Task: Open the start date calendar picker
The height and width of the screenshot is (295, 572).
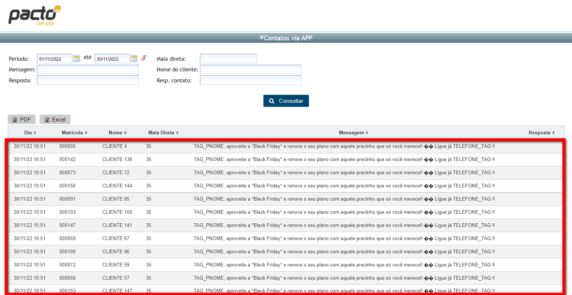Action: click(x=76, y=59)
